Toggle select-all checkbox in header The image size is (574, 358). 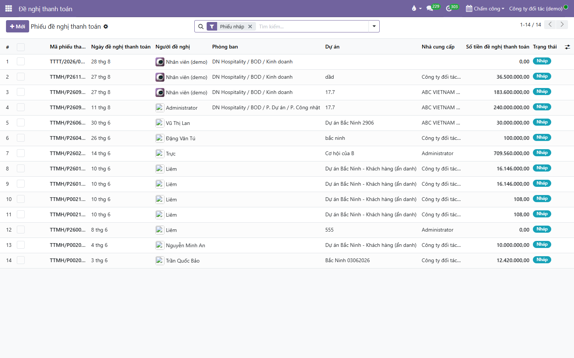[21, 47]
